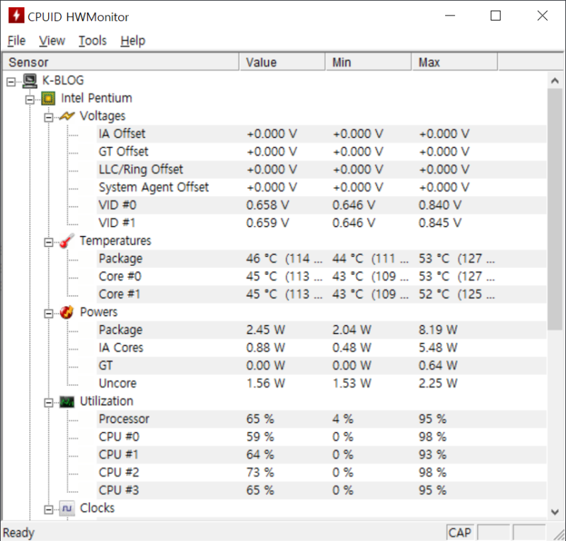Expand the Clocks section
Viewport: 566px width, 541px height.
pyautogui.click(x=48, y=508)
